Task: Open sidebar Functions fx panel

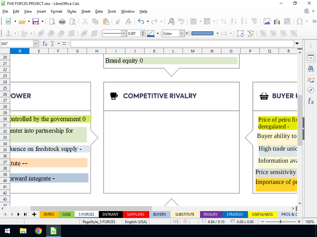Action: click(x=311, y=101)
